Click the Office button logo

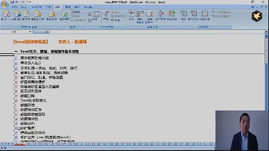(x=4, y=4)
